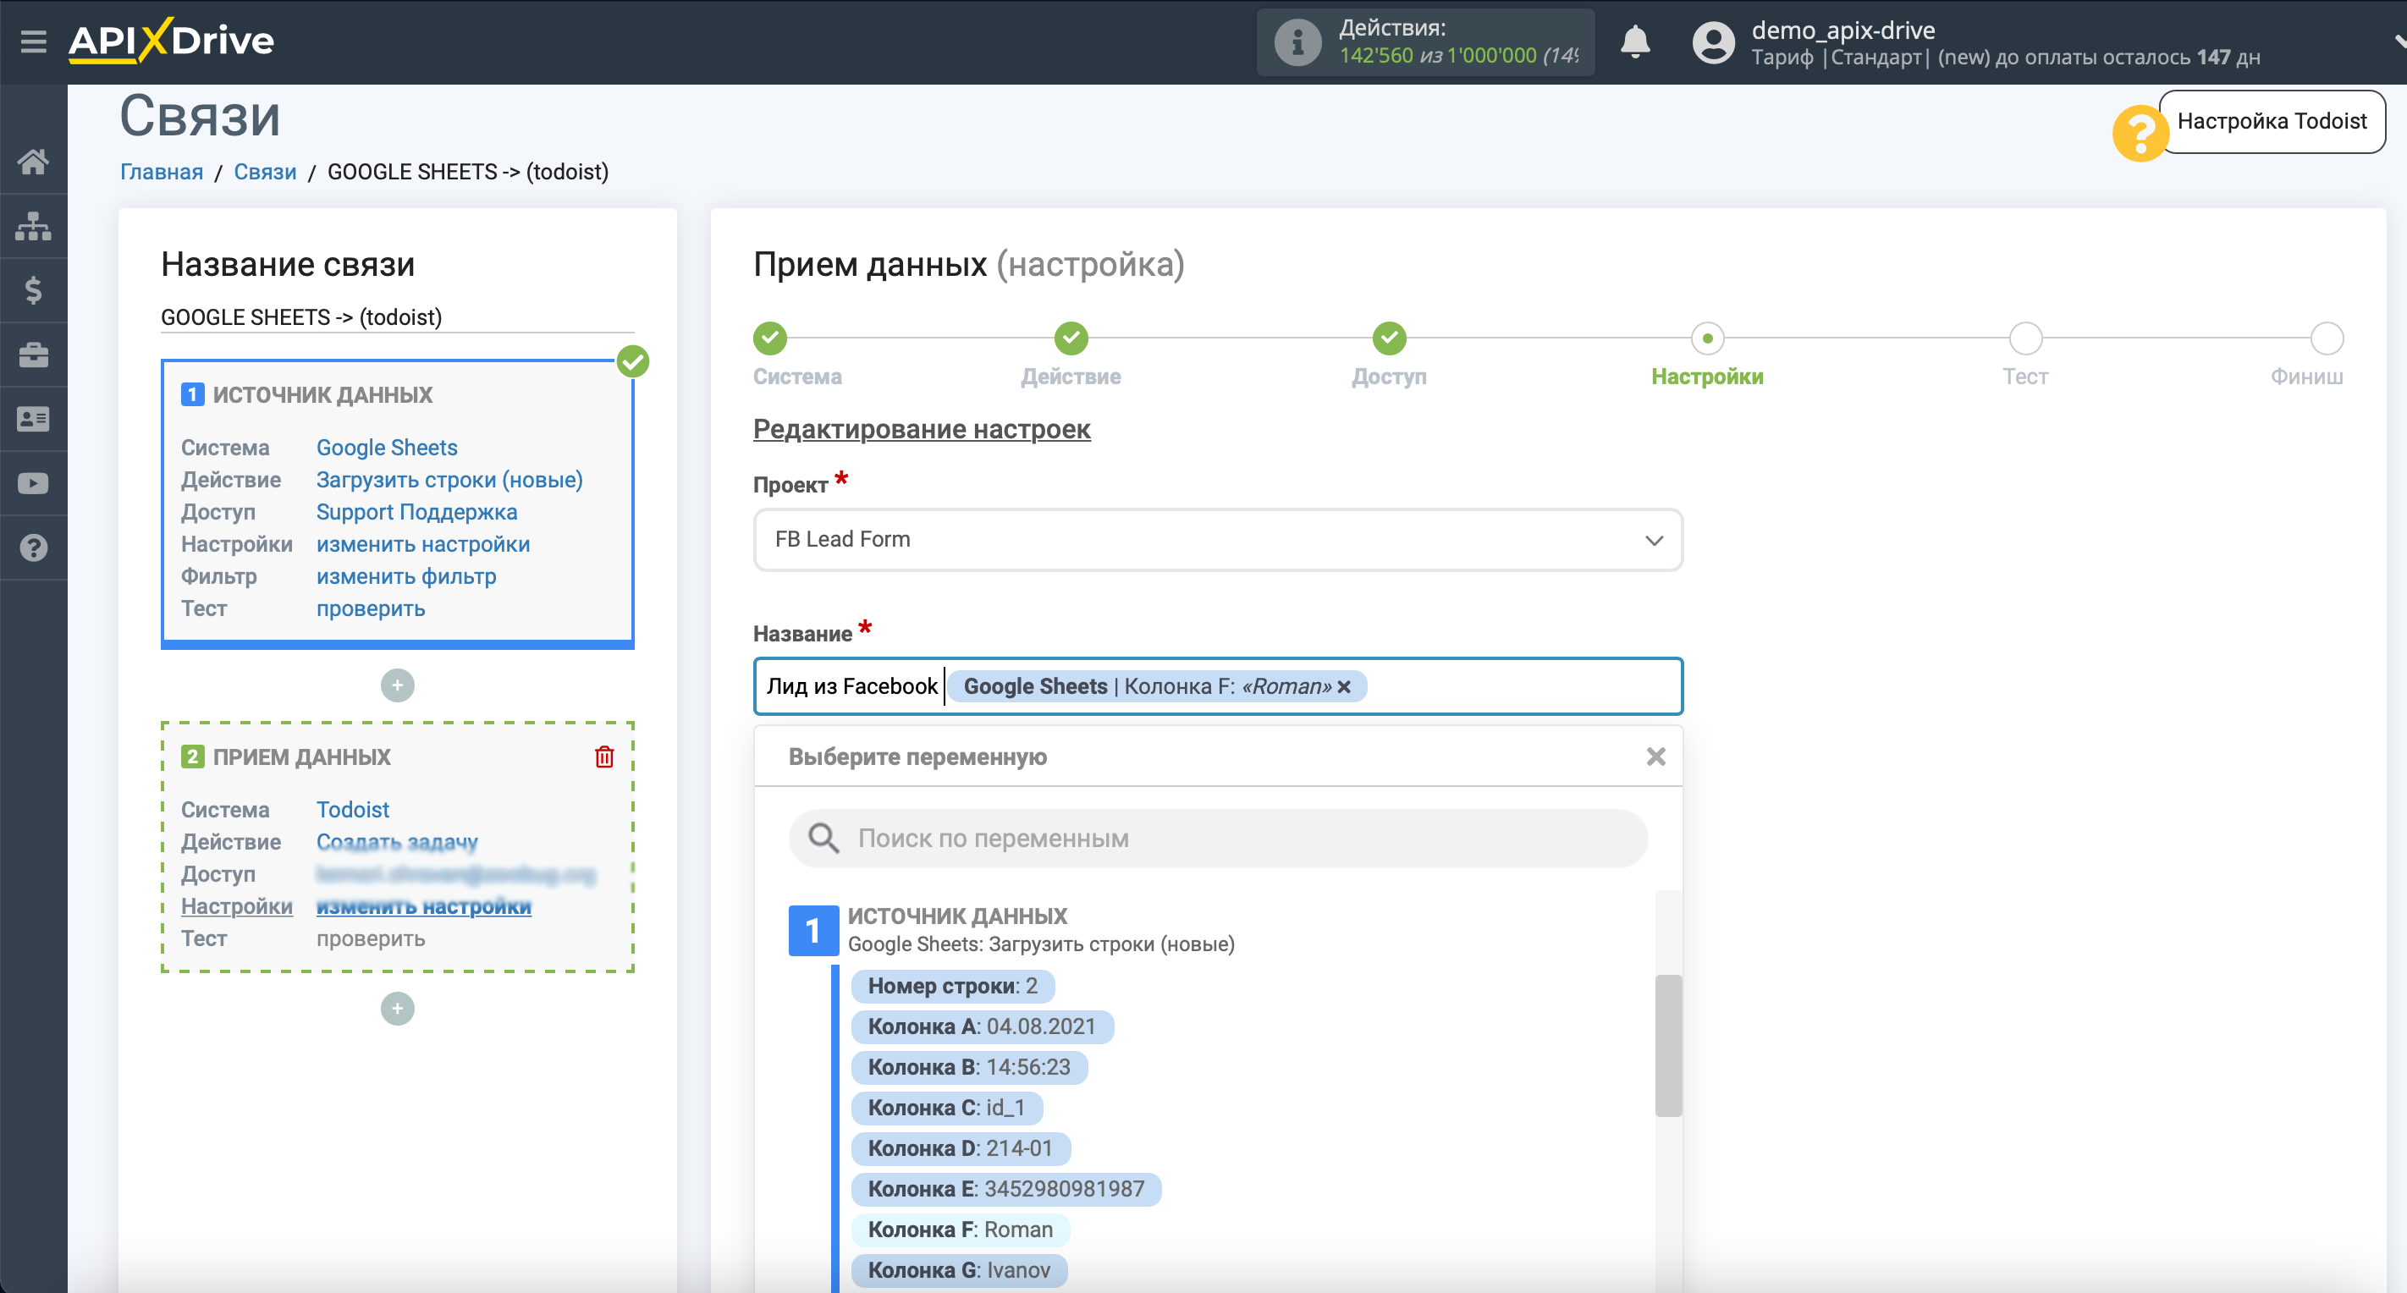Click source изменить настройки link
Screen dimensions: 2407x1293
(423, 544)
